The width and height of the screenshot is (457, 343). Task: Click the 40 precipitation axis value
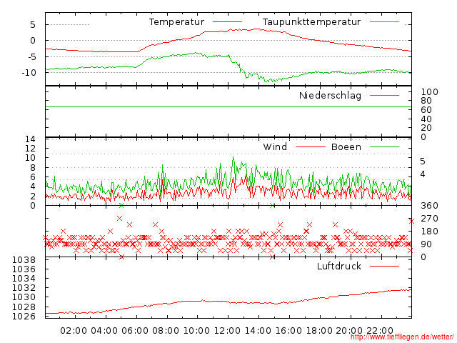tap(426, 119)
